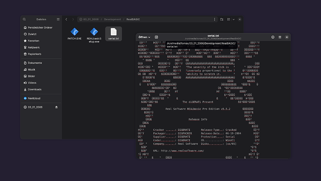Select the PATCH.EXE file
This screenshot has height=181, width=321.
(x=74, y=34)
